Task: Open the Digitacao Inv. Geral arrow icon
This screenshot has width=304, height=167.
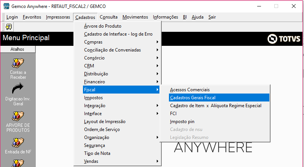Action: coord(18,89)
